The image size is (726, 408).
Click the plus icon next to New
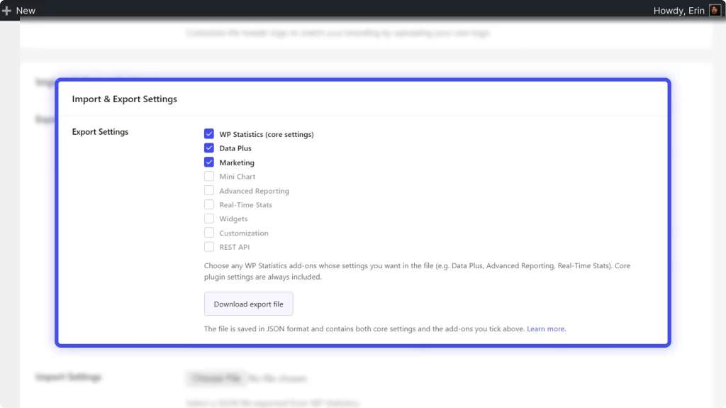6,11
